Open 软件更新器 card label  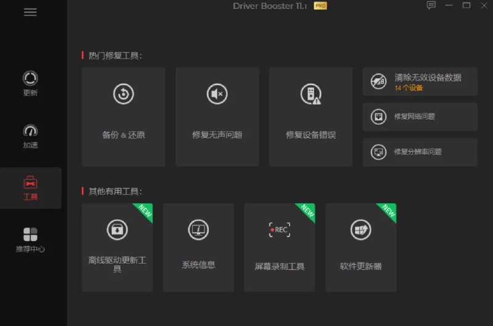coord(361,267)
